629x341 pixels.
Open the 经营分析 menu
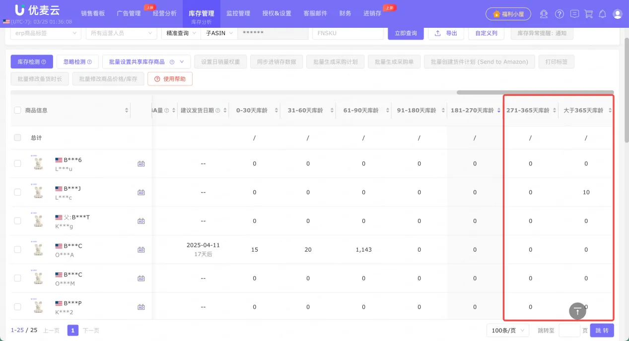pos(164,13)
